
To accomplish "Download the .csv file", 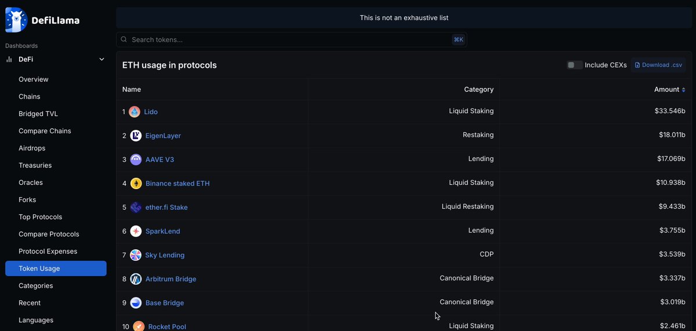I will click(659, 65).
